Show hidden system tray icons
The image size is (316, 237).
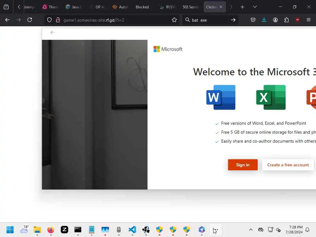click(x=251, y=230)
